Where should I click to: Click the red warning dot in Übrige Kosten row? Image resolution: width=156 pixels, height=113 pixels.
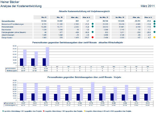(93, 37)
